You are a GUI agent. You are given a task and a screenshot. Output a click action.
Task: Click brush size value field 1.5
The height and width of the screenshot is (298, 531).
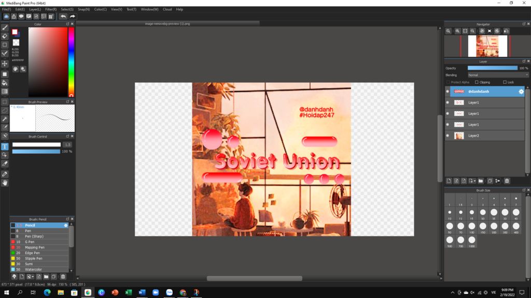68,145
